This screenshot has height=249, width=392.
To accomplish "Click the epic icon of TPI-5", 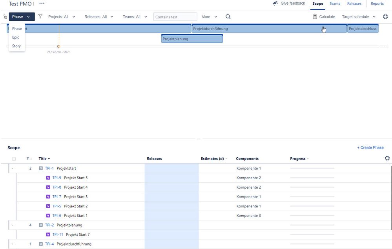I will (48, 206).
